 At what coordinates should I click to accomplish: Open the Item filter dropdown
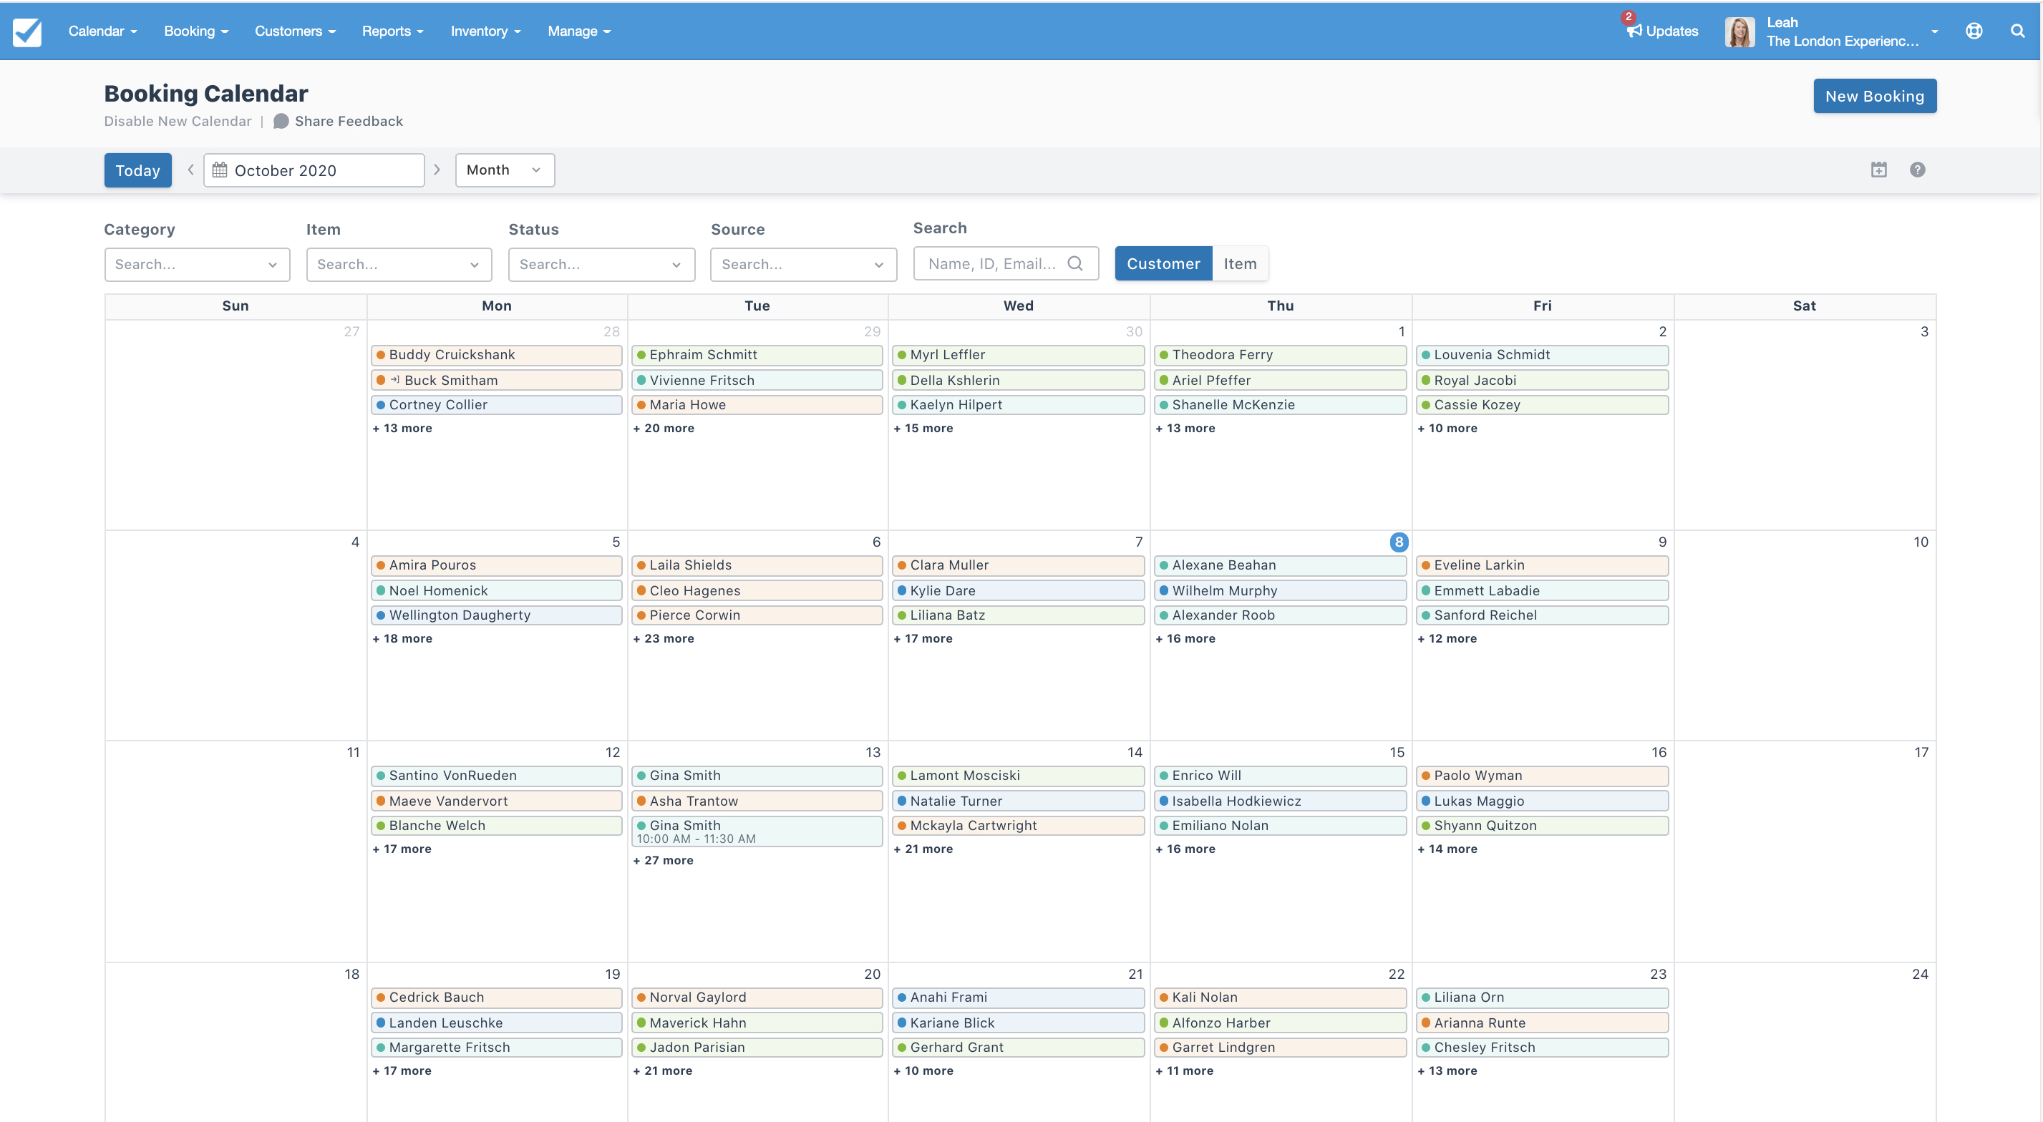coord(399,264)
